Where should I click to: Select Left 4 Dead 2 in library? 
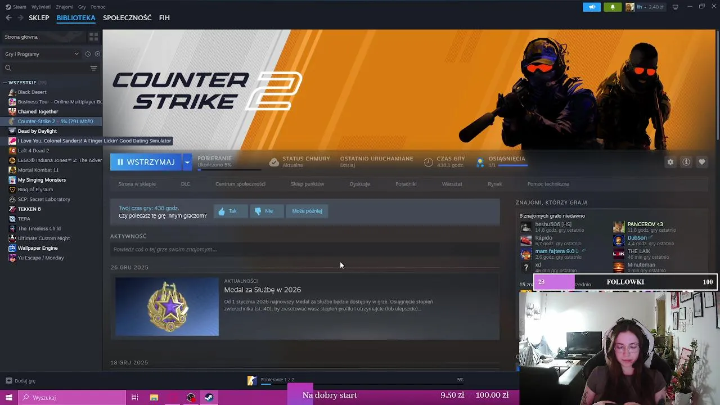[x=33, y=151]
